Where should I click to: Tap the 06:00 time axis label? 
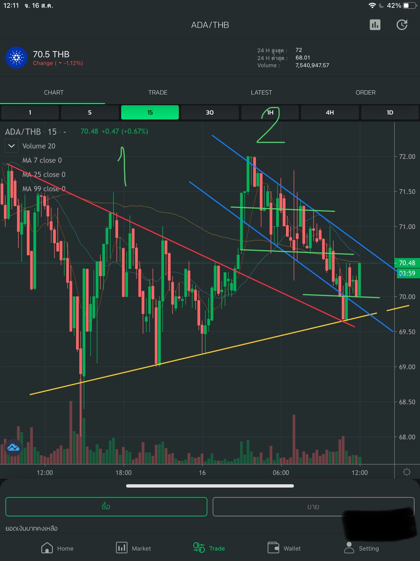pyautogui.click(x=281, y=472)
